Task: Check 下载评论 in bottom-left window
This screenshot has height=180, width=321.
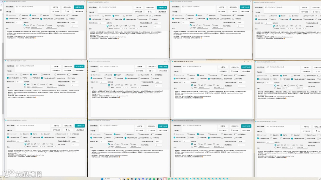Action: (21, 137)
